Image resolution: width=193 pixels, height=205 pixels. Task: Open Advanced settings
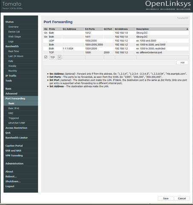point(11,94)
